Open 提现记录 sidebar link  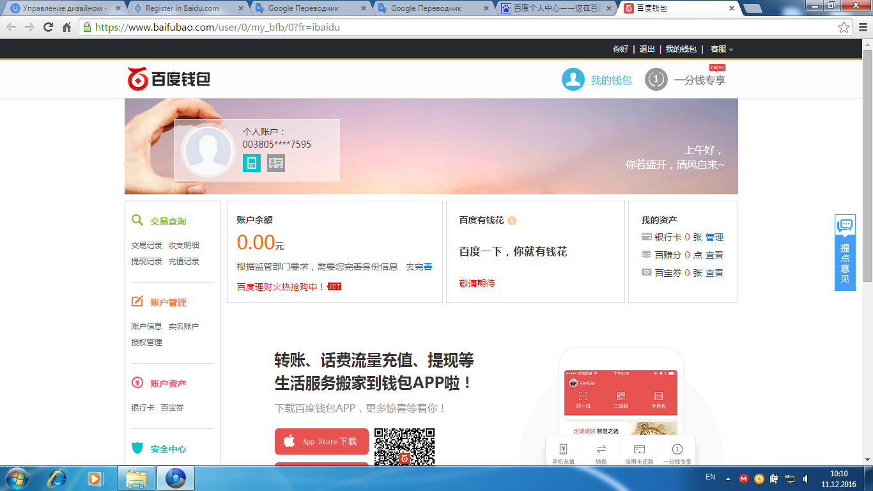tap(147, 261)
